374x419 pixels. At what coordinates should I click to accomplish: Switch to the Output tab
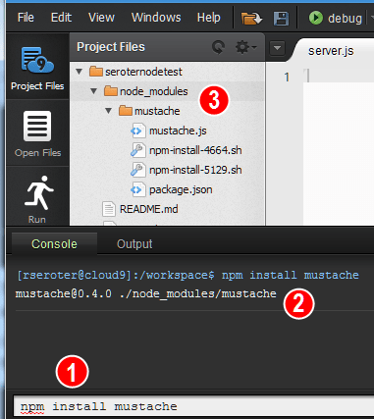tap(134, 243)
